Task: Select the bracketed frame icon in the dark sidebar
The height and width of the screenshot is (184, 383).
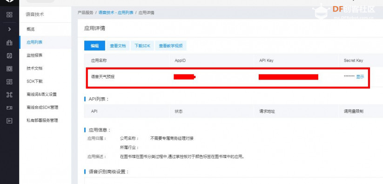Action: pyautogui.click(x=9, y=68)
